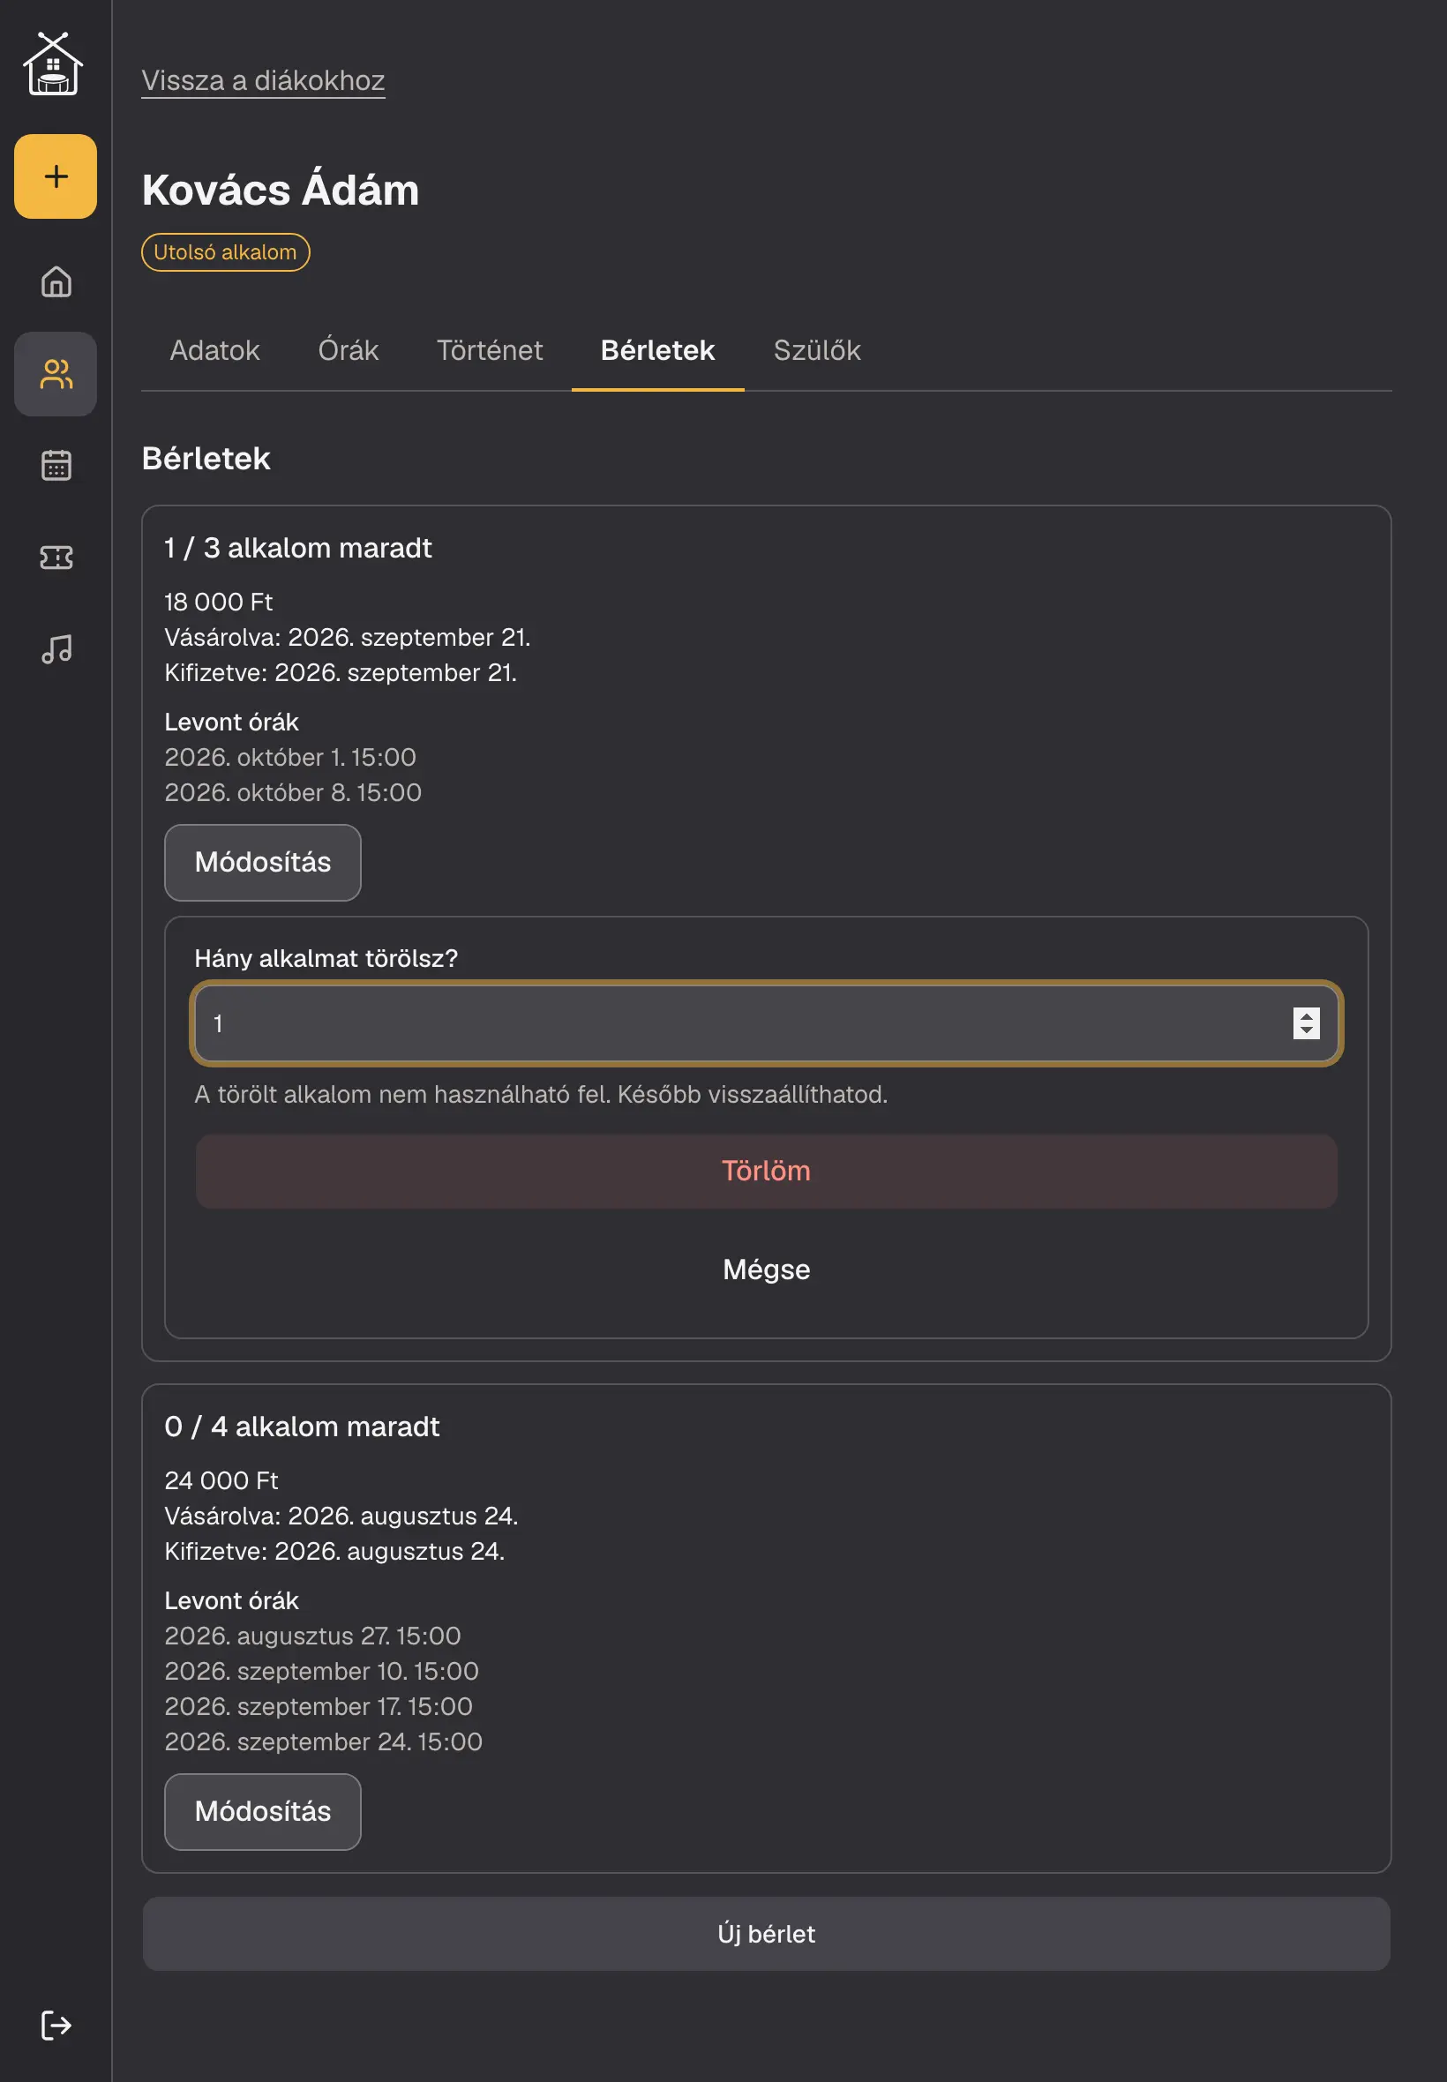Image resolution: width=1447 pixels, height=2082 pixels.
Task: Create a pass with Új bérlet
Action: click(766, 1934)
